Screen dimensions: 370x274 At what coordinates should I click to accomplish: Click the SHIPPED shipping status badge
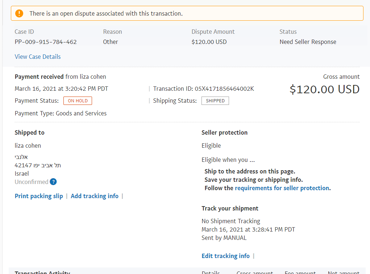point(215,101)
